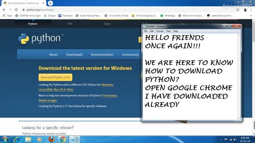Open the Indian Railway Pass bookmark

pos(88,15)
